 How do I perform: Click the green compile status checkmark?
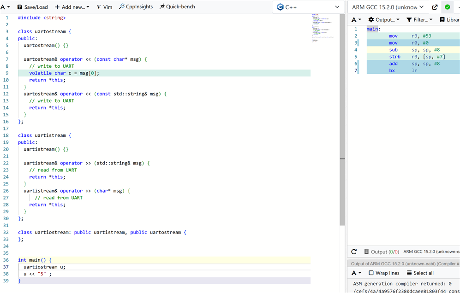click(x=447, y=7)
